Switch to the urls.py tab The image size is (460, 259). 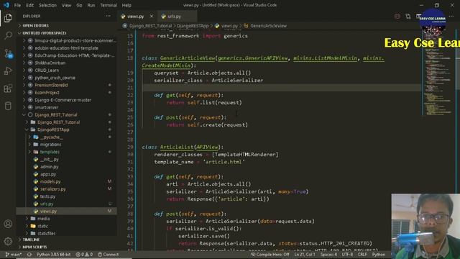[174, 17]
